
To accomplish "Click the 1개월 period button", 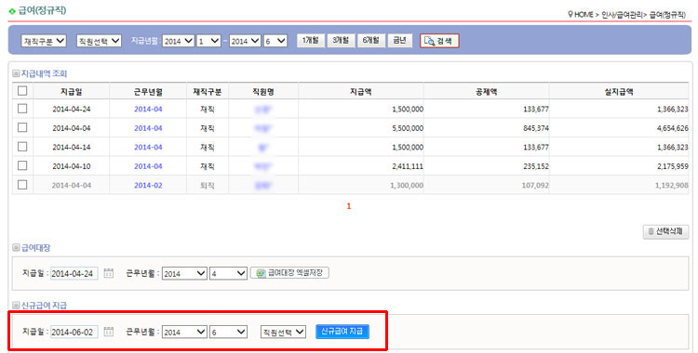I will click(310, 41).
